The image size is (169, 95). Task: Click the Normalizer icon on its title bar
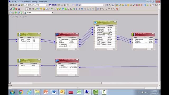tap(95, 22)
